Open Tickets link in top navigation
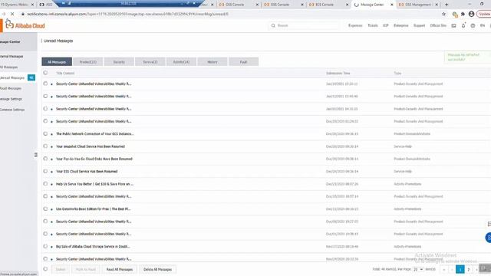491x276 pixels. pyautogui.click(x=373, y=25)
